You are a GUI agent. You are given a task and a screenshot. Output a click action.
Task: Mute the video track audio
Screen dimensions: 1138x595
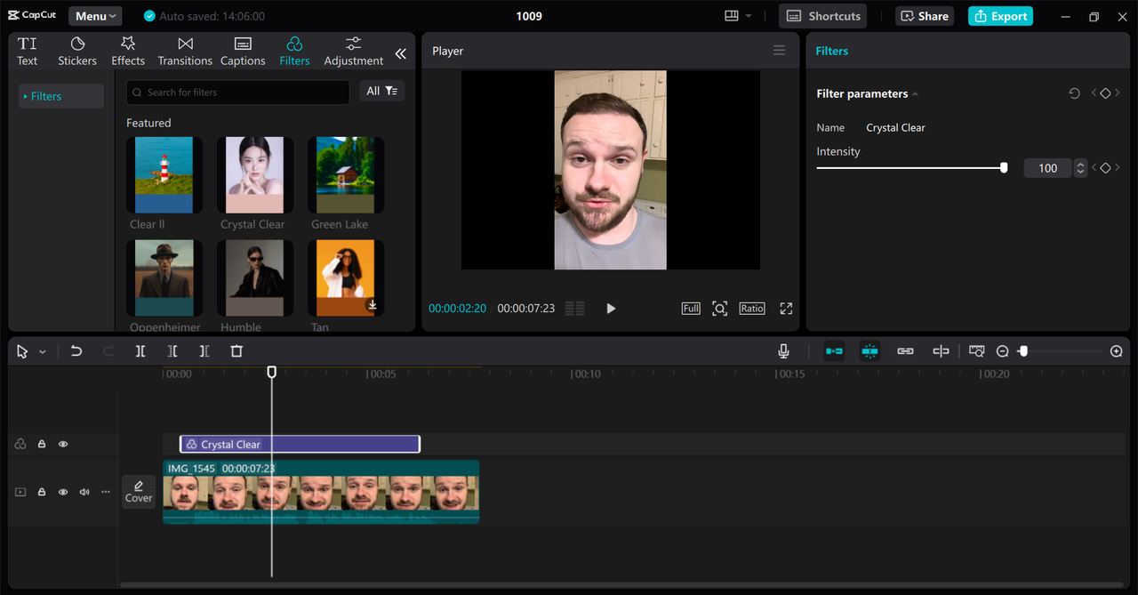[x=84, y=492]
